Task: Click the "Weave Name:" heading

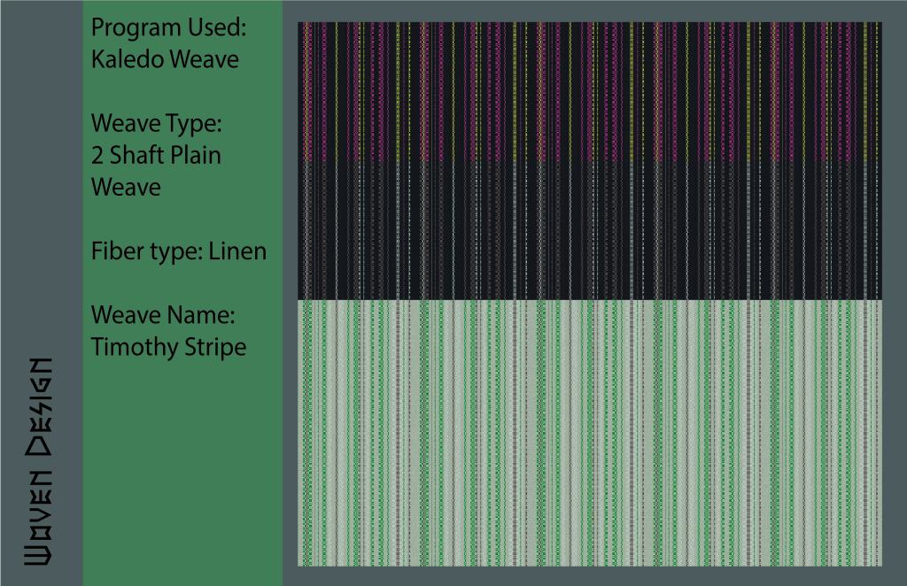Action: point(162,315)
